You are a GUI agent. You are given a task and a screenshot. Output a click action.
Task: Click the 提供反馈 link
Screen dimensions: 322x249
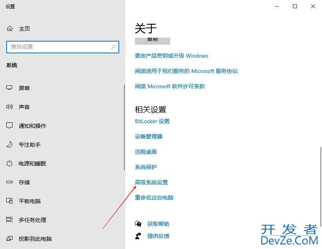pos(158,236)
